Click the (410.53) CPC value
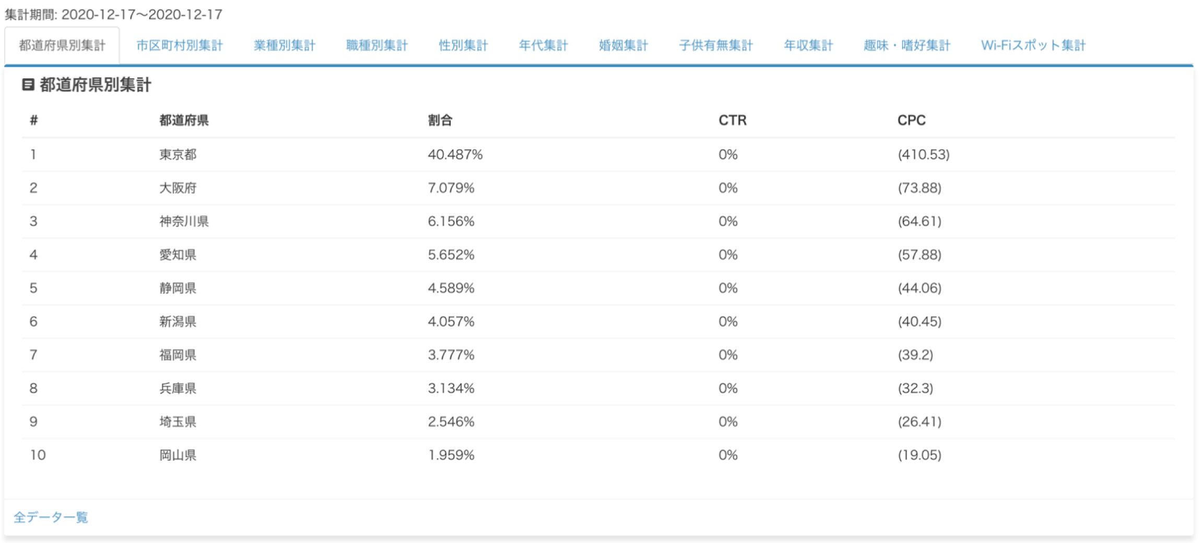Screen dimensions: 1201x543 (923, 154)
